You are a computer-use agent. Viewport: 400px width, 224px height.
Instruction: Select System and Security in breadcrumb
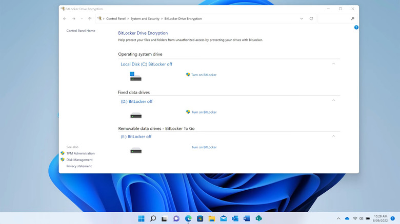coord(146,18)
